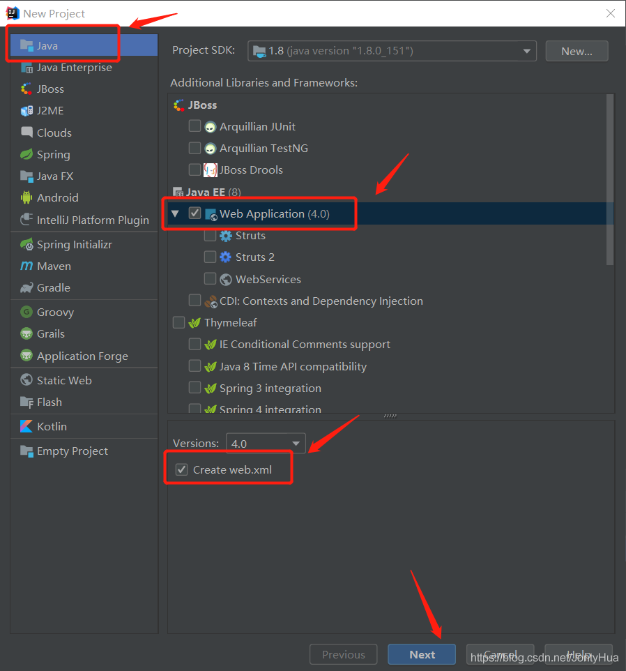
Task: Enable the Struts 2 framework checkbox
Action: (x=210, y=257)
